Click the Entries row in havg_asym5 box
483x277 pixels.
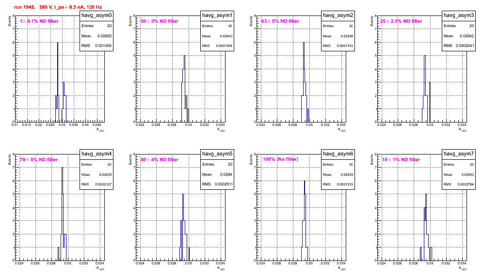coord(217,164)
